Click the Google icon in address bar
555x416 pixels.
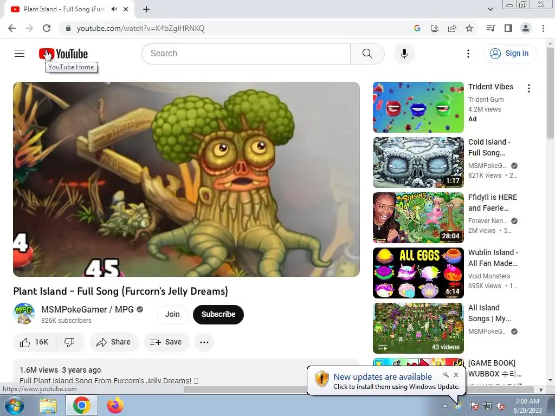tap(417, 28)
